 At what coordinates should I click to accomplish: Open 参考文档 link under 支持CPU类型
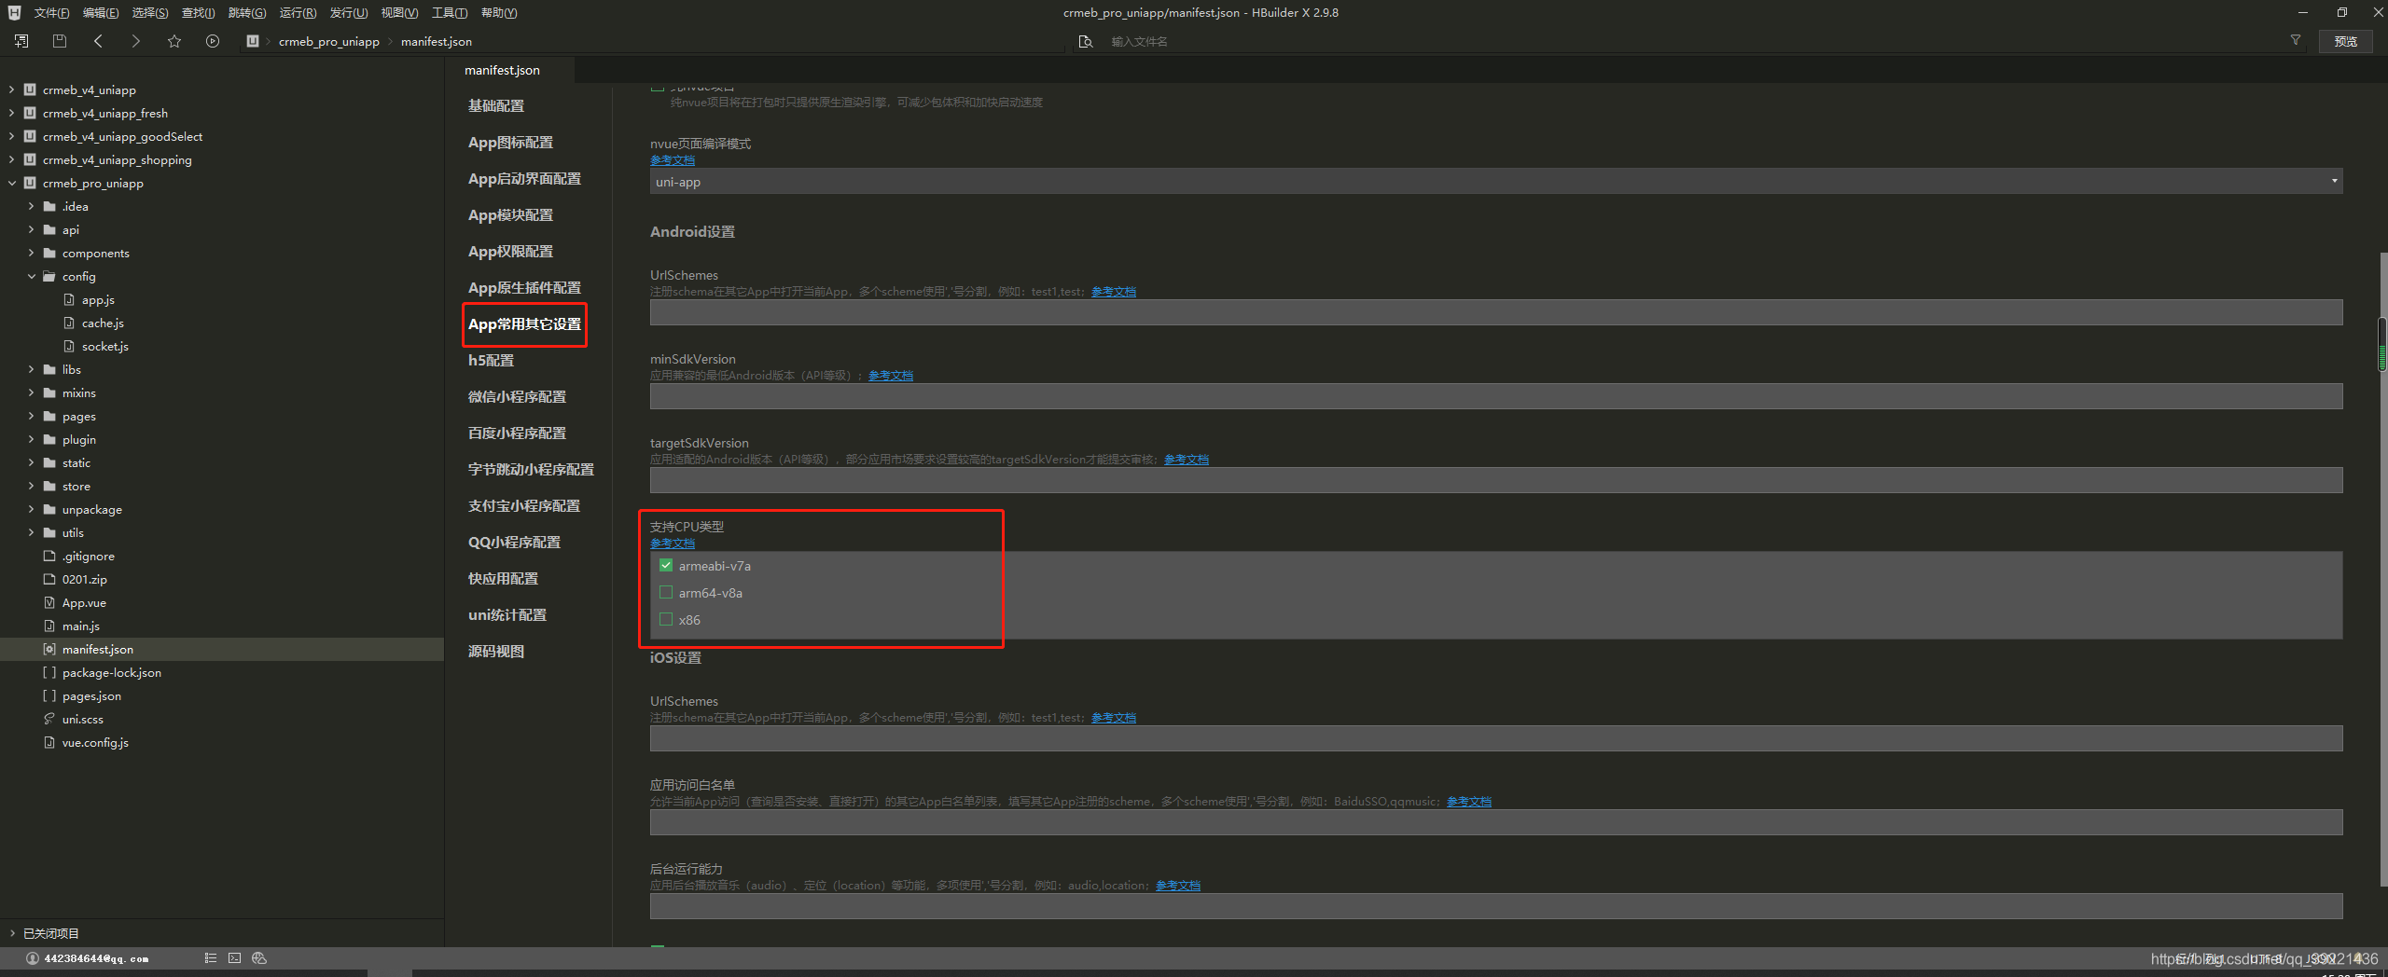coord(673,544)
